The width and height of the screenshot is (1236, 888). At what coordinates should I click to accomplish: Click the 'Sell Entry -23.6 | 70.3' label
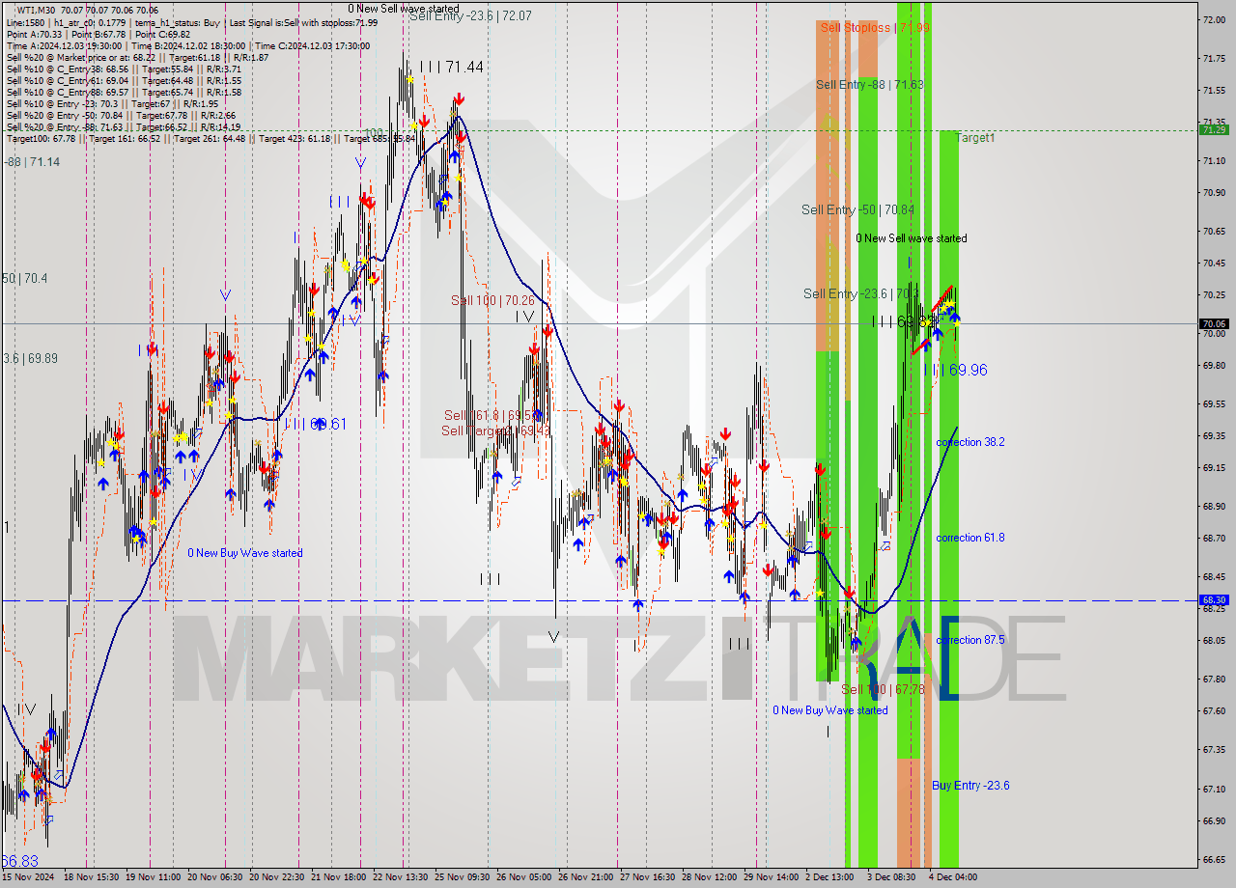(x=861, y=293)
